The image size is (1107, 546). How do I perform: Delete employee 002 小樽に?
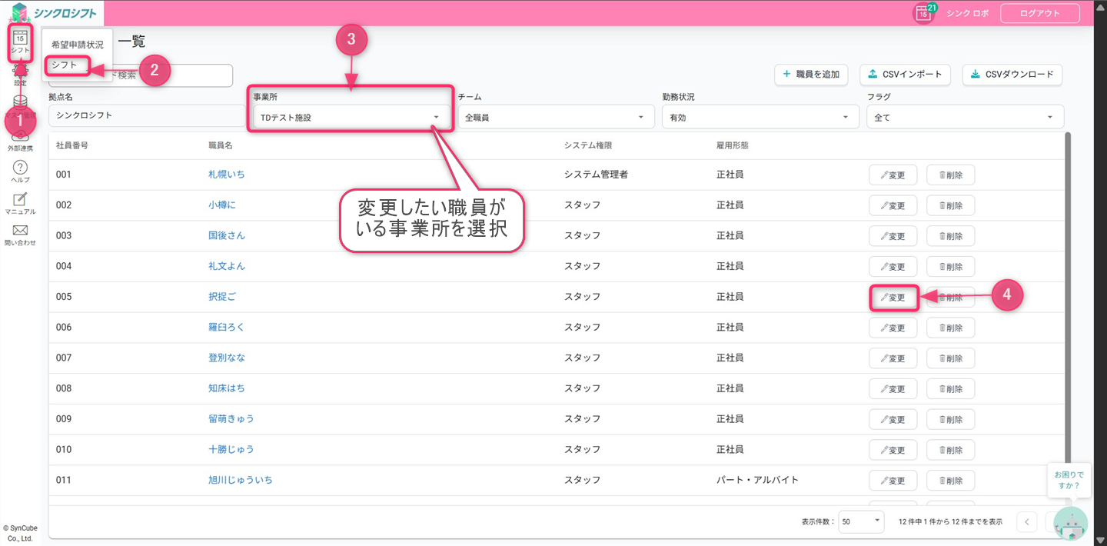click(x=950, y=205)
